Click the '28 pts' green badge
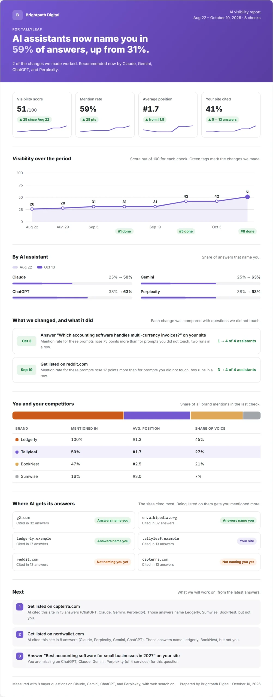The image size is (273, 697). [x=89, y=120]
